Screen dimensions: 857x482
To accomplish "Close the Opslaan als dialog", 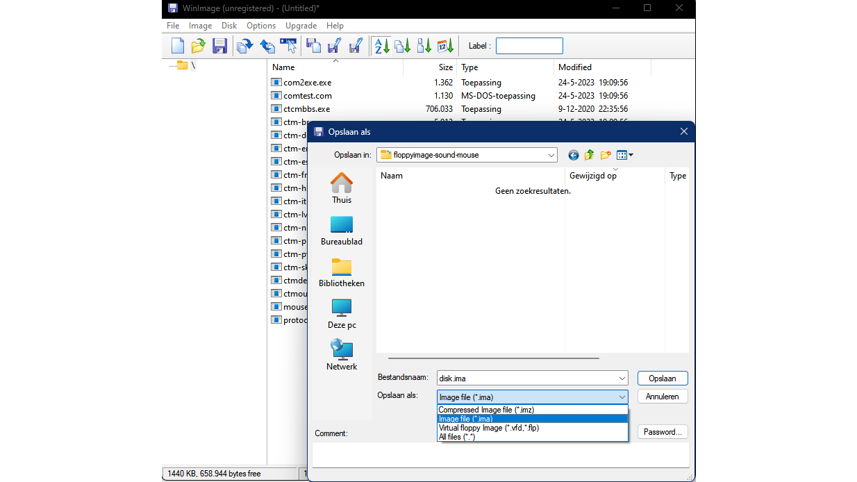I will click(x=683, y=131).
